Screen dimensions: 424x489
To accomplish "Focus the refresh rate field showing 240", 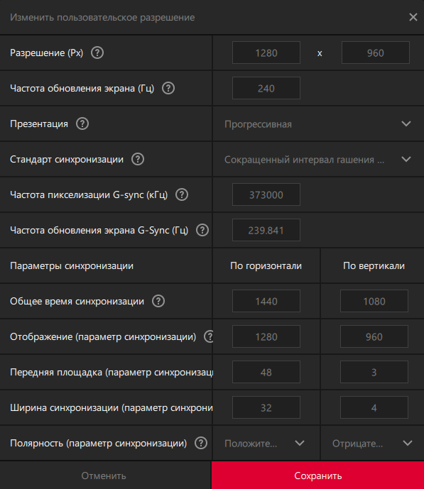I will click(266, 88).
